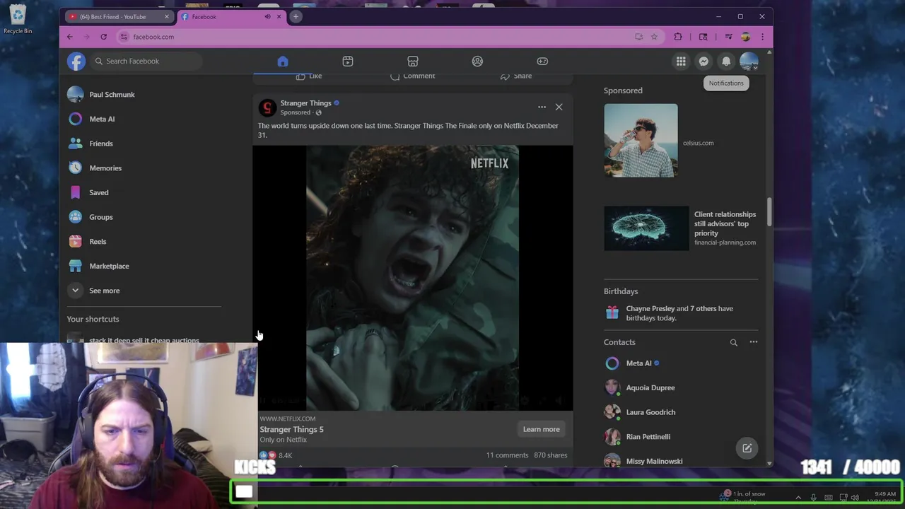Viewport: 905px width, 509px height.
Task: Play the Stranger Things Netflix video
Action: (x=413, y=278)
